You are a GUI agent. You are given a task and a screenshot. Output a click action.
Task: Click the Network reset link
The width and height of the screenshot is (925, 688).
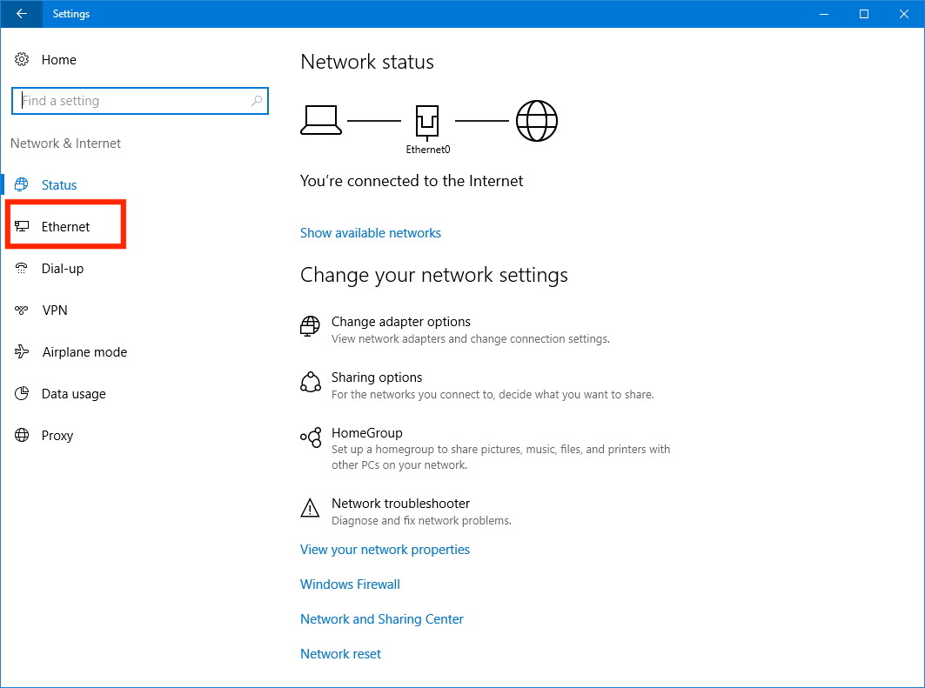pos(340,654)
